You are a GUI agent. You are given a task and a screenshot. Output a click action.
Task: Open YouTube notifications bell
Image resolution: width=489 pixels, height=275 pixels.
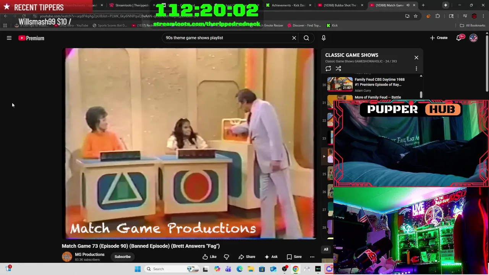pos(459,38)
